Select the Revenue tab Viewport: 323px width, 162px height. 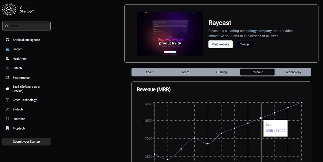click(x=257, y=72)
